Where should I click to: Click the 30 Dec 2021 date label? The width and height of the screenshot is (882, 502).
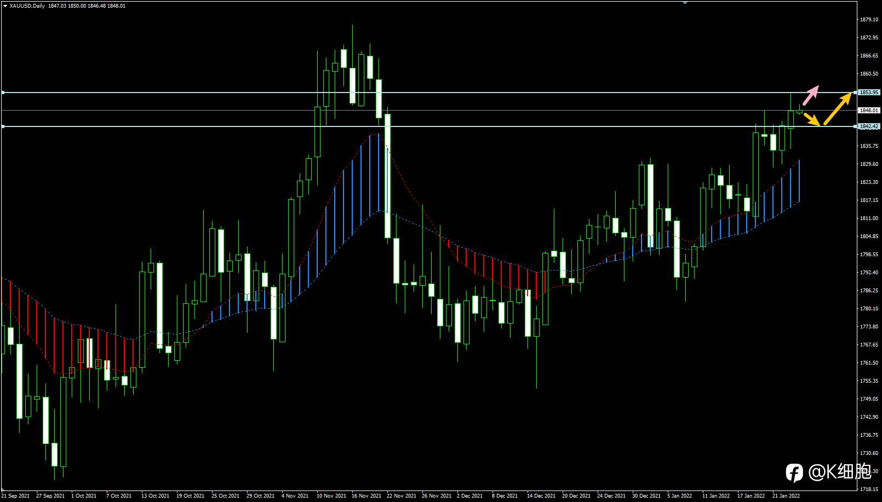coord(646,496)
